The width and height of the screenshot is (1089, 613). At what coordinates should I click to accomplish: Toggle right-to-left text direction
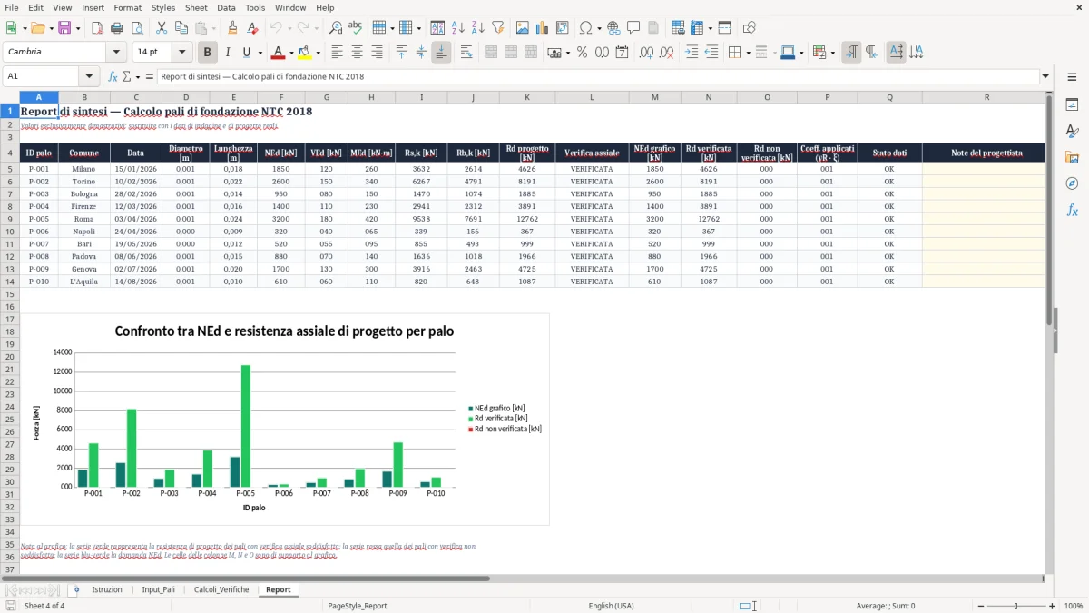point(871,53)
